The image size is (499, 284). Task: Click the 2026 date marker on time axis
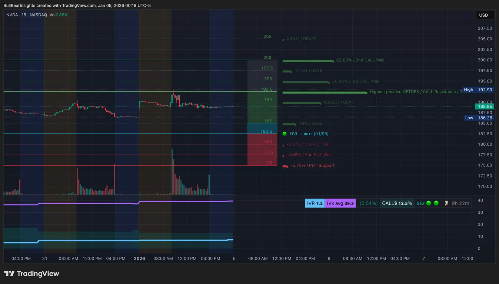139,258
